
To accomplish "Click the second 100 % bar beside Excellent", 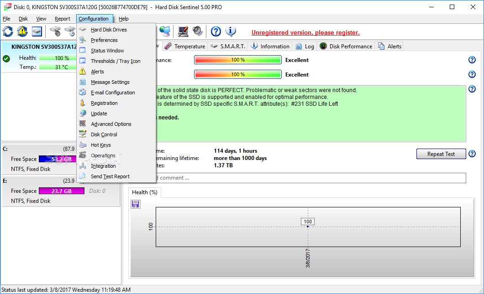I will pos(238,74).
